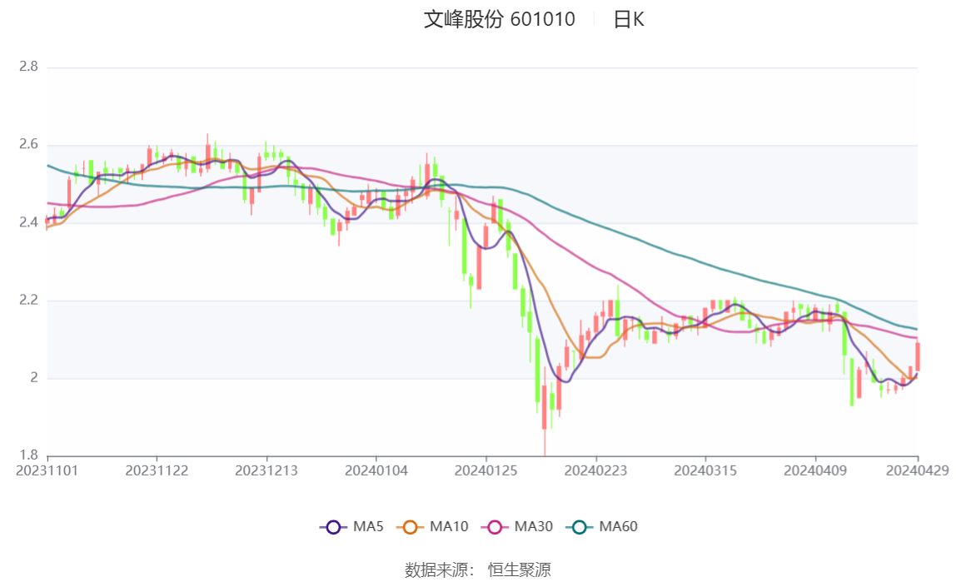Select the 20240125 date axis label
Viewport: 956px width, 582px height.
click(x=486, y=470)
